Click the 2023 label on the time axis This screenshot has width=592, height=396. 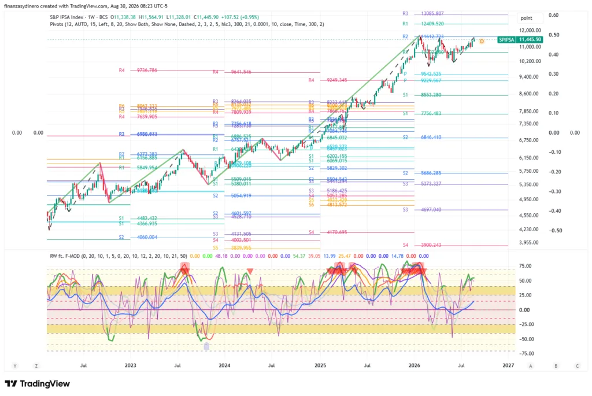tap(130, 365)
